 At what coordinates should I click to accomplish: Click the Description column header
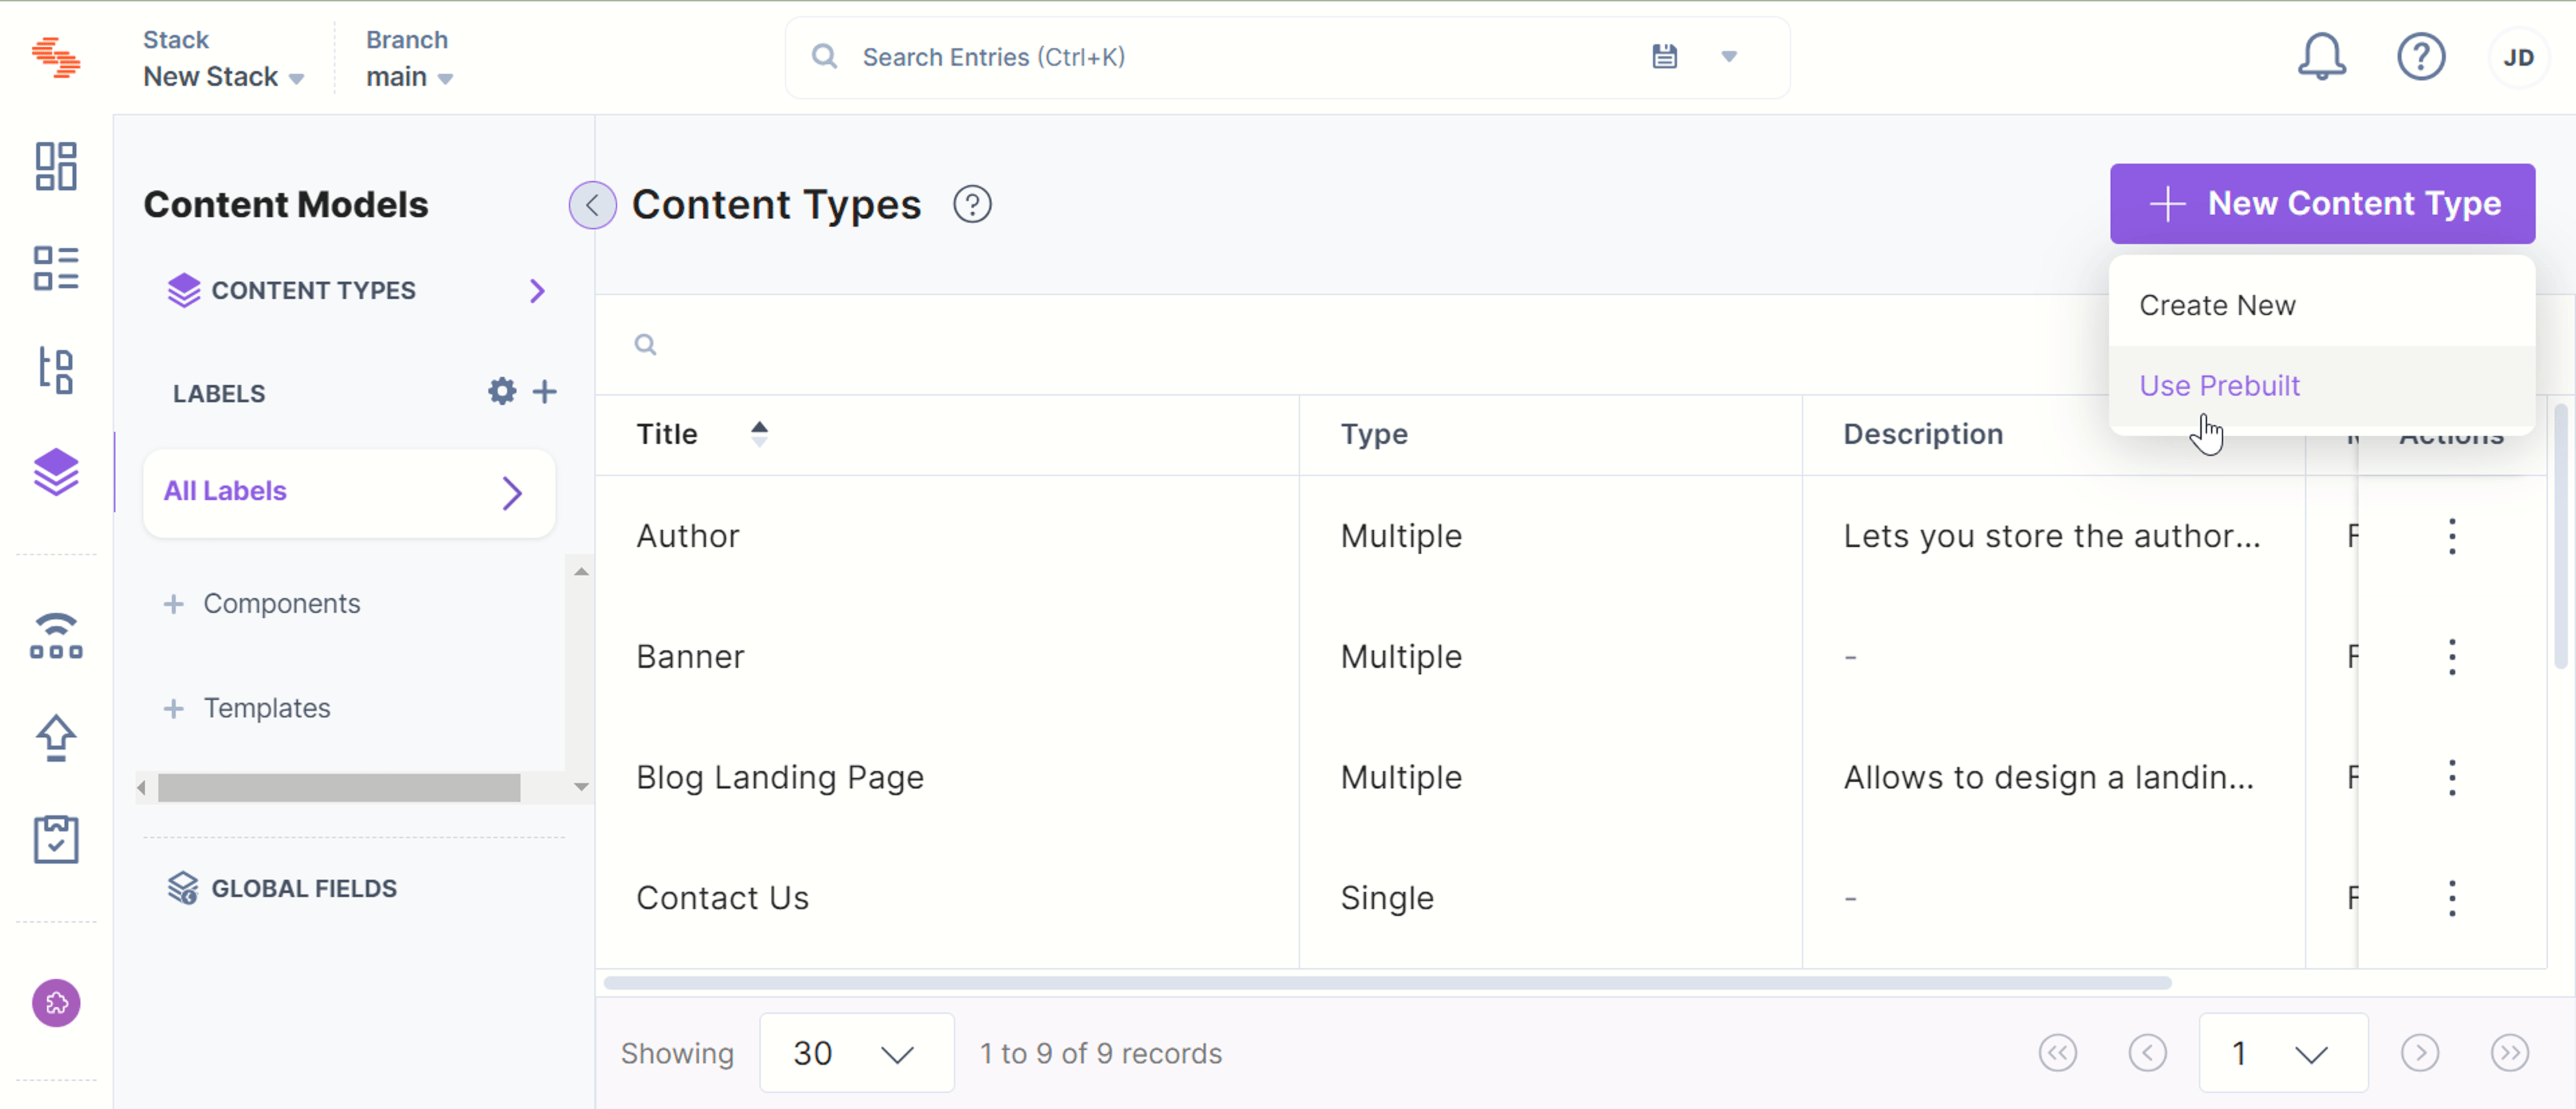pos(1923,434)
